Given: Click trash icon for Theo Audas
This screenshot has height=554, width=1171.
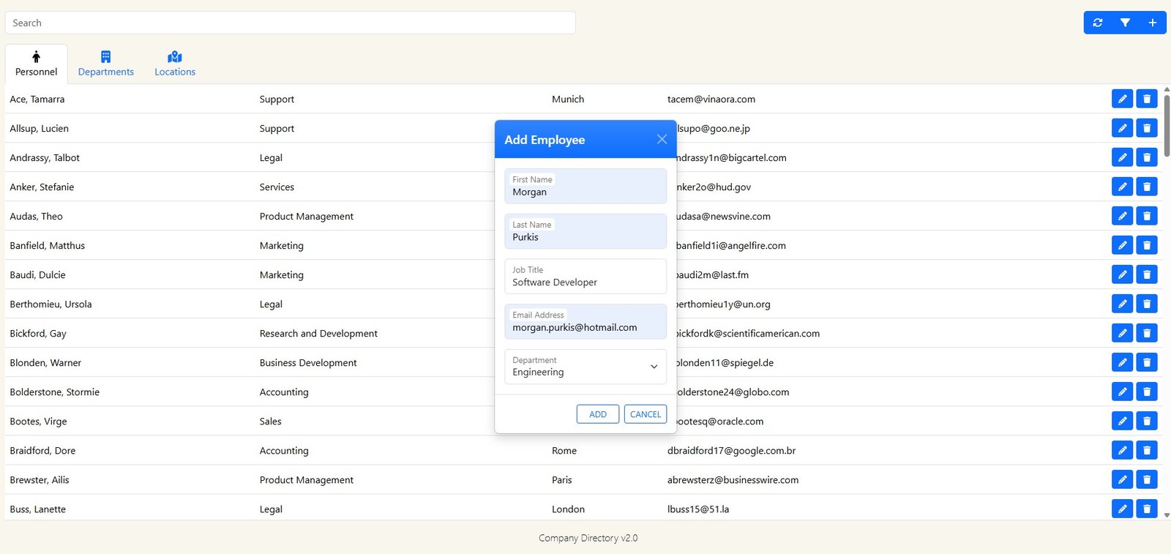Looking at the screenshot, I should click(x=1147, y=216).
